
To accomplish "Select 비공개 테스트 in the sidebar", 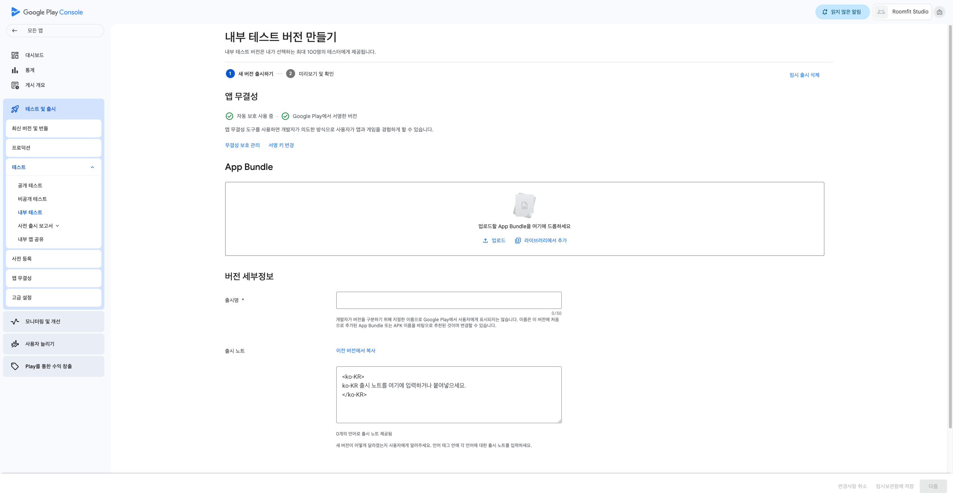I will [x=32, y=199].
